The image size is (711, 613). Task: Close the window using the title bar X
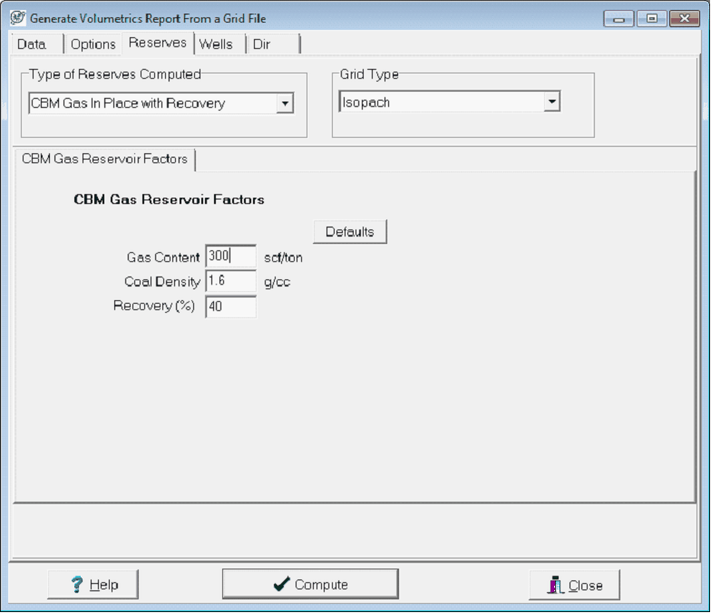683,18
